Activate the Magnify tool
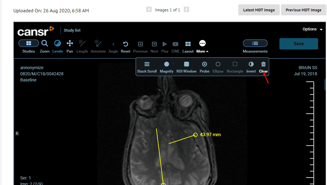This screenshot has height=185, width=327. [166, 67]
